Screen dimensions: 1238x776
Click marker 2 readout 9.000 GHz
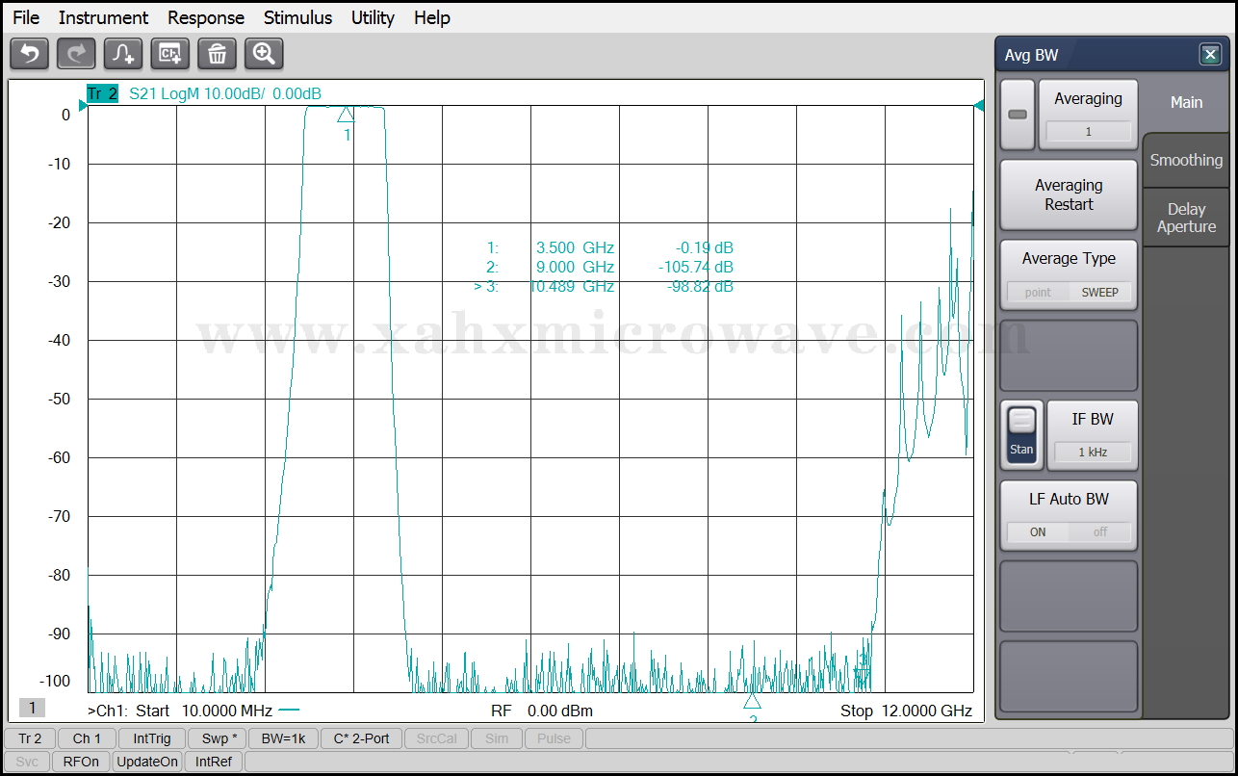pos(575,267)
